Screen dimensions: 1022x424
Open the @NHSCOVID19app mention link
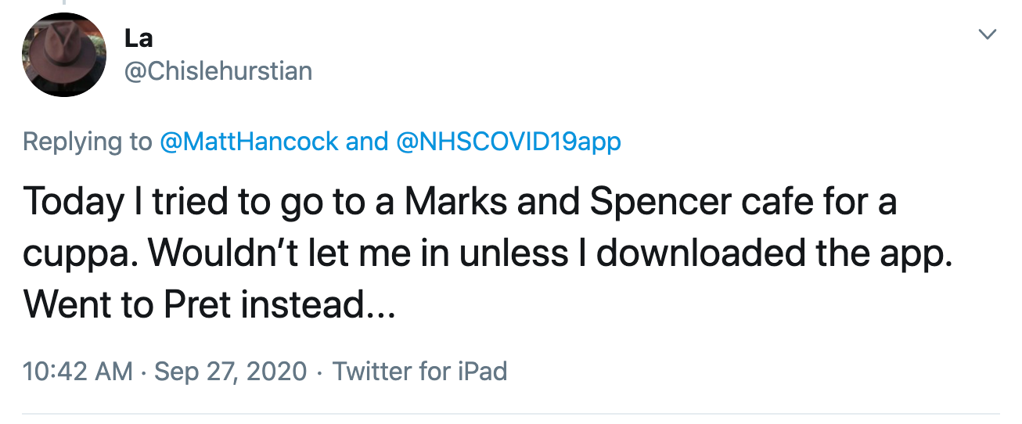[x=509, y=142]
